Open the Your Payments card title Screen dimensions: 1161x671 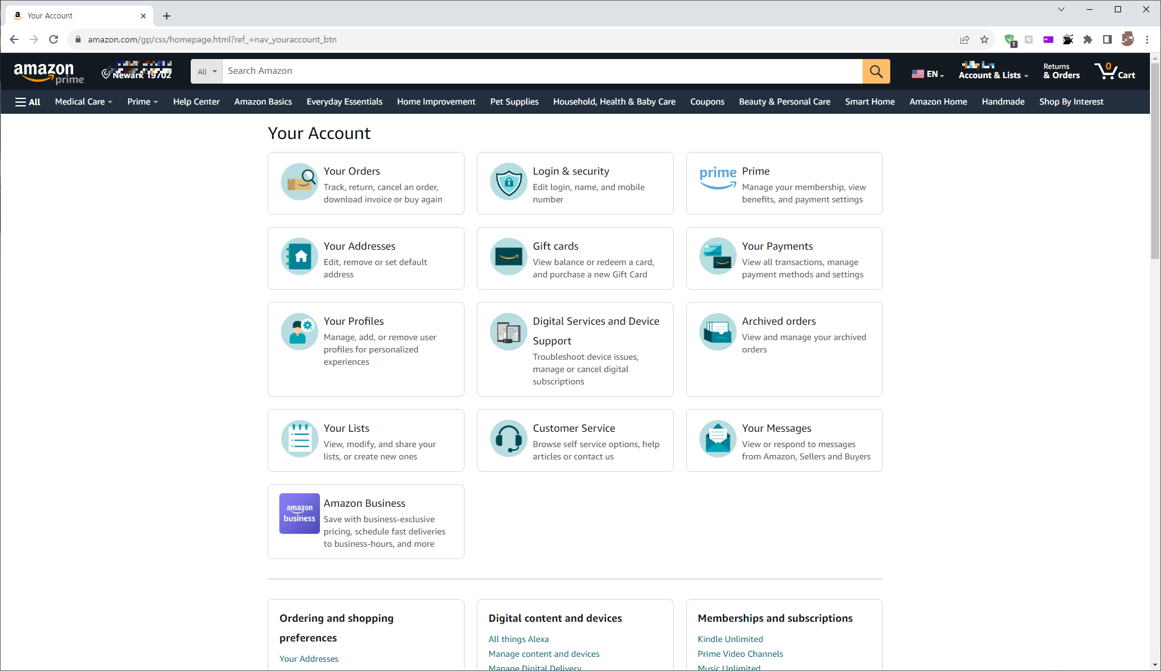(x=777, y=246)
